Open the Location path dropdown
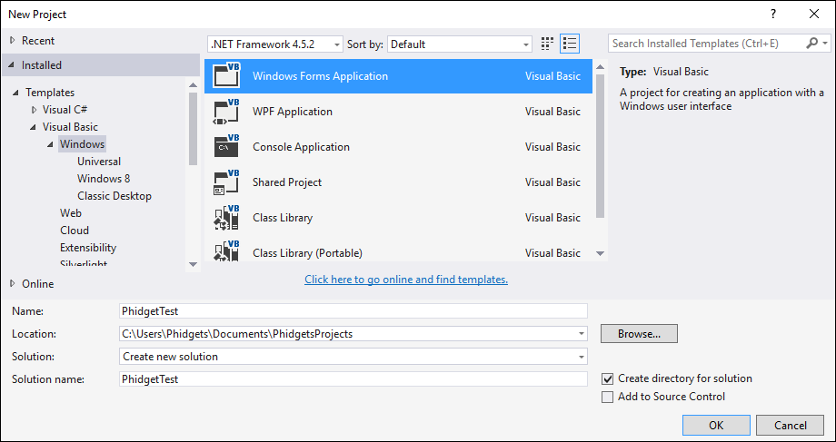This screenshot has height=442, width=836. click(x=581, y=334)
